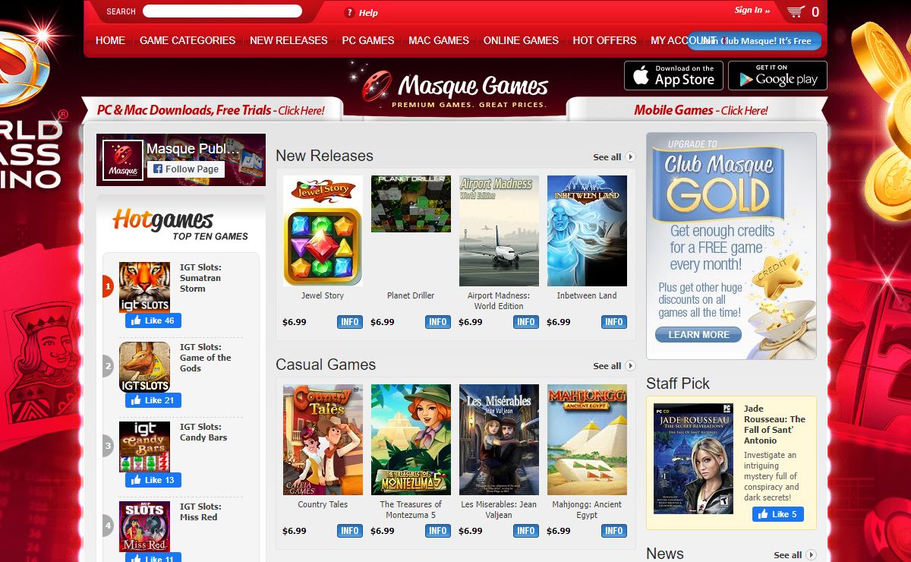Viewport: 911px width, 562px height.
Task: Click the shopping cart icon
Action: 796,11
